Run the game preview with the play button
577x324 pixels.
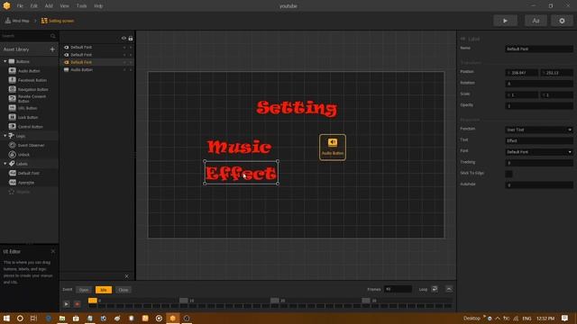[505, 21]
